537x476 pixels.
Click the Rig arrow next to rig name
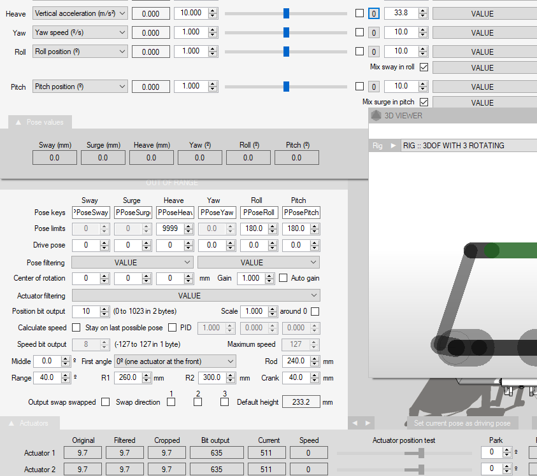pyautogui.click(x=393, y=146)
